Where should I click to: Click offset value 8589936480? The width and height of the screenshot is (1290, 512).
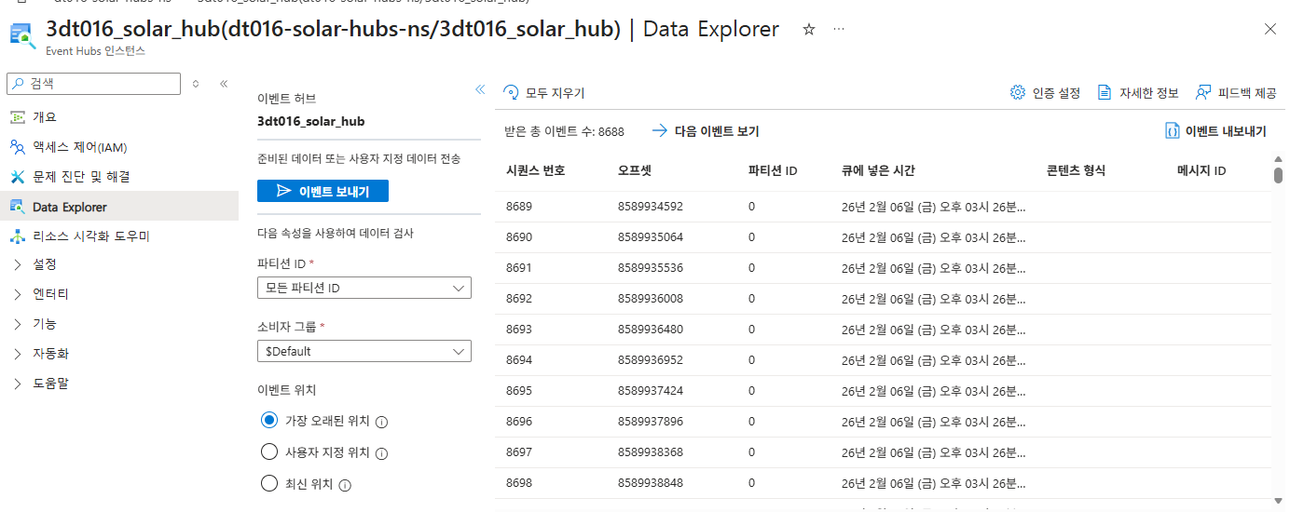click(x=651, y=330)
